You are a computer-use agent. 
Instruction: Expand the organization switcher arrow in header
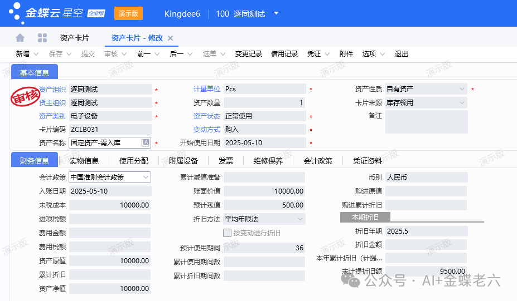click(276, 13)
